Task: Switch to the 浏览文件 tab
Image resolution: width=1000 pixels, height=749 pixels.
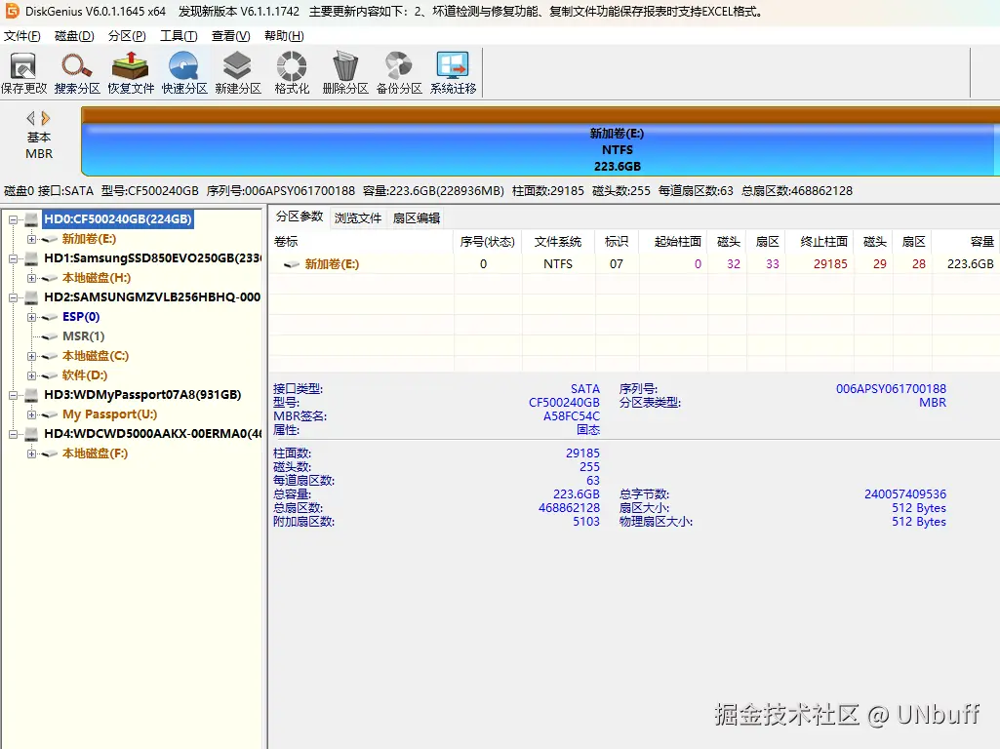Action: (x=358, y=218)
